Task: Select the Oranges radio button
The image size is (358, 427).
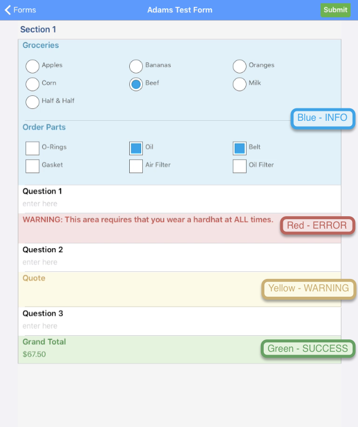Action: coord(239,66)
